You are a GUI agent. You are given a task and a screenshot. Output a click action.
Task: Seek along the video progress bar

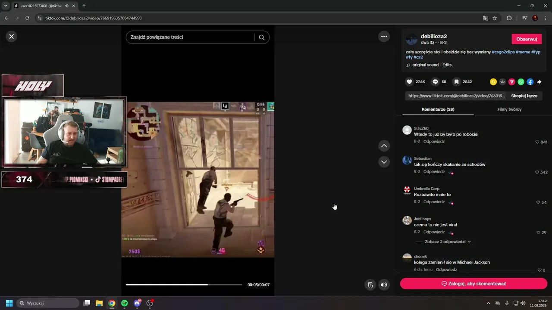[x=184, y=285]
